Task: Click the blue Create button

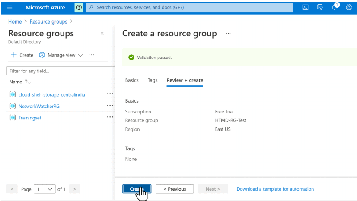Action: point(137,189)
